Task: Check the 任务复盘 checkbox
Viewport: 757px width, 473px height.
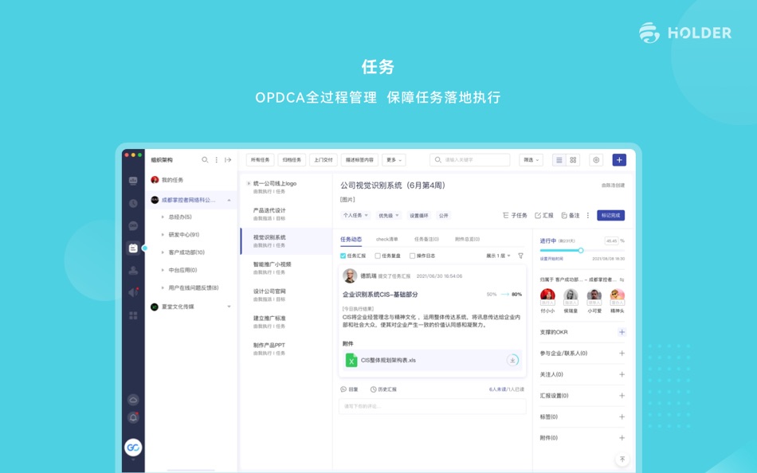Action: (x=378, y=256)
